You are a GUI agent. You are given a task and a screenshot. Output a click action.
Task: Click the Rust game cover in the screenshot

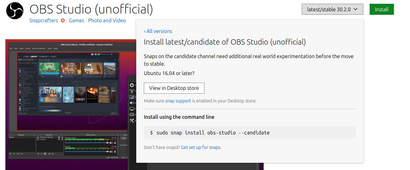coord(80,95)
